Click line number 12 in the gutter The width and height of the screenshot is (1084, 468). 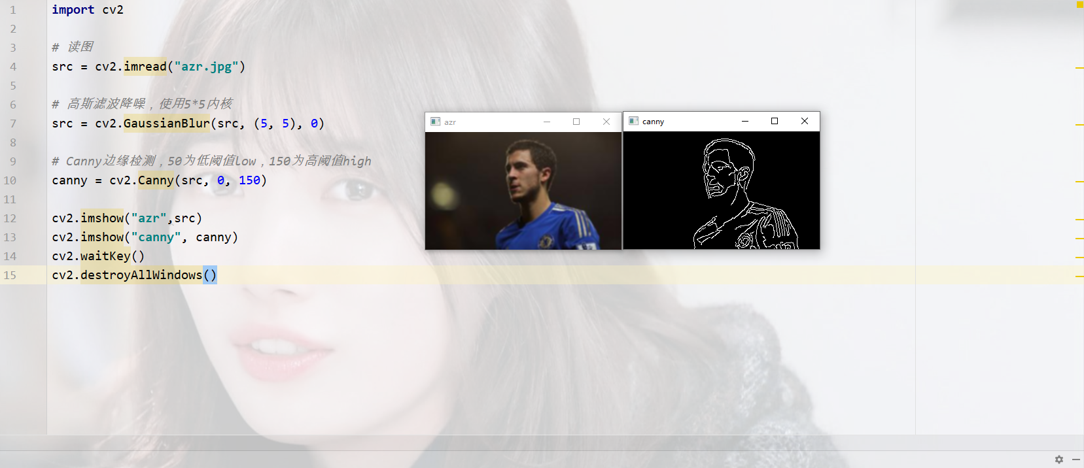tap(10, 219)
